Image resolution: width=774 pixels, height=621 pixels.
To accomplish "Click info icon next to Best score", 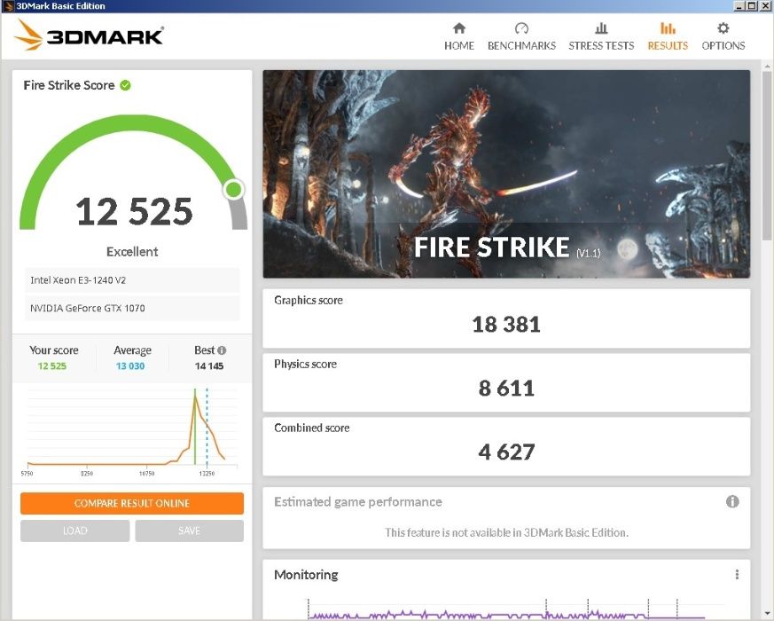I will click(x=222, y=350).
